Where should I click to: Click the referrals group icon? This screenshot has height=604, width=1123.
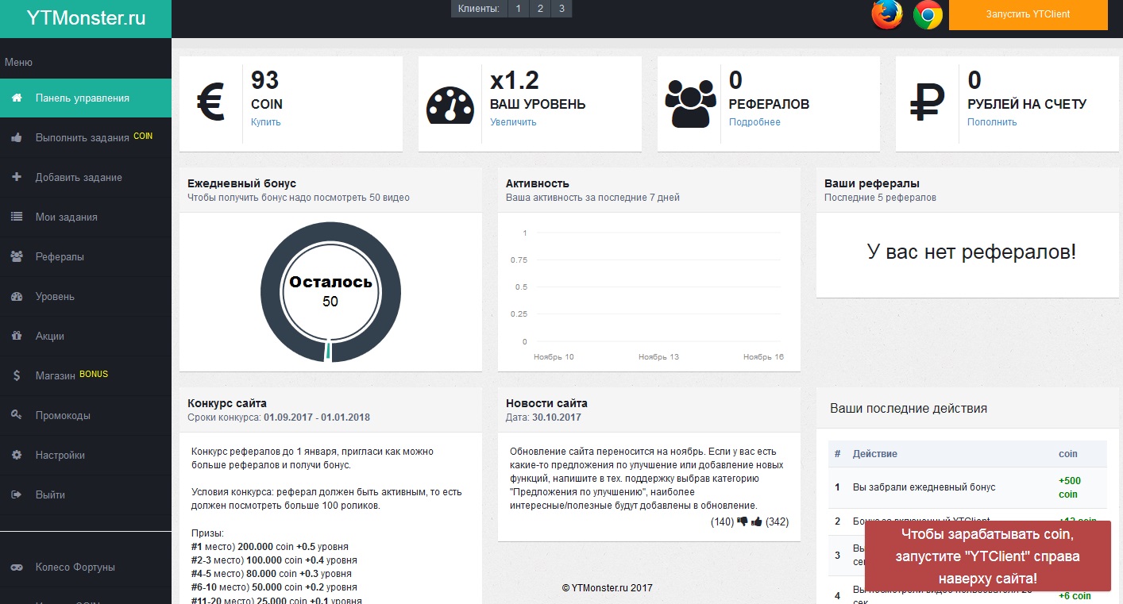click(x=689, y=104)
